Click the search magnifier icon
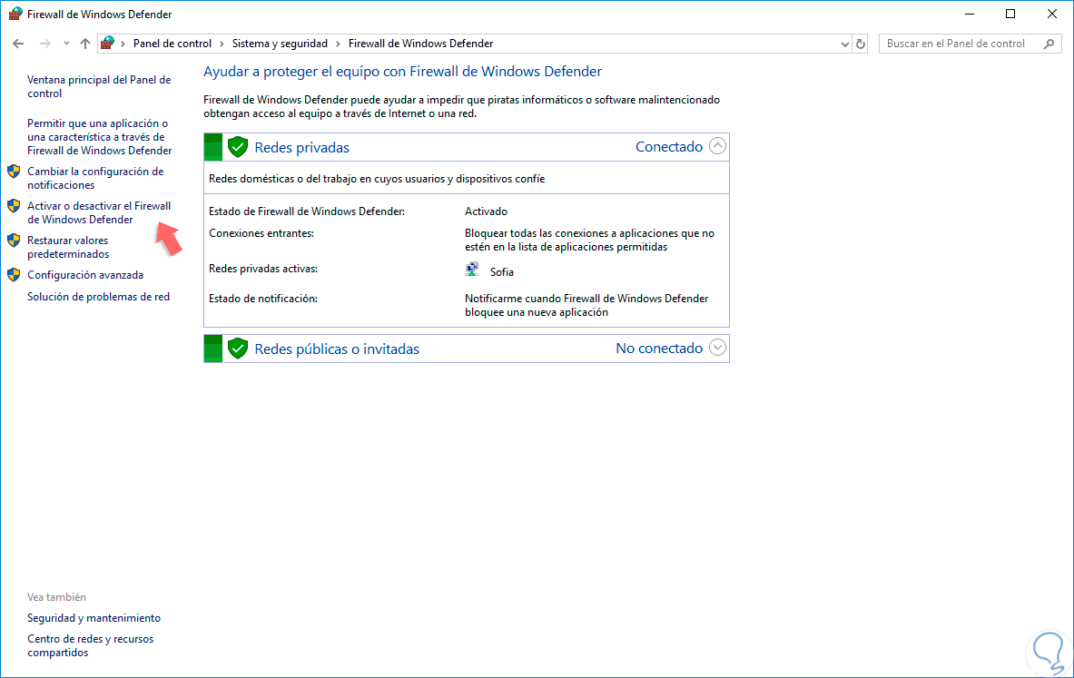Image resolution: width=1074 pixels, height=678 pixels. click(x=1049, y=44)
